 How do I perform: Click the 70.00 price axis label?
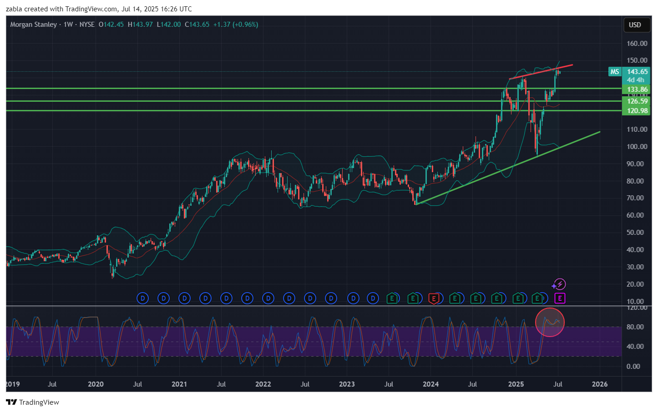[x=635, y=198]
